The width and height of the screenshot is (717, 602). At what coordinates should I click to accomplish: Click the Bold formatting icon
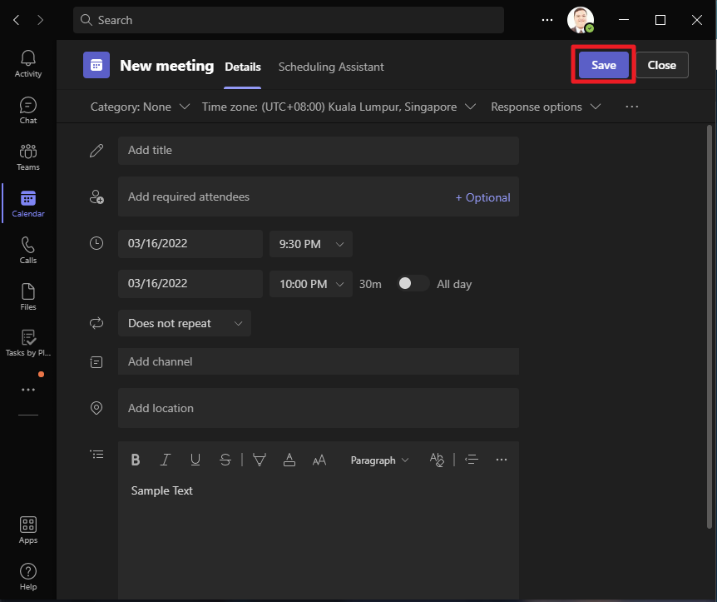[136, 460]
